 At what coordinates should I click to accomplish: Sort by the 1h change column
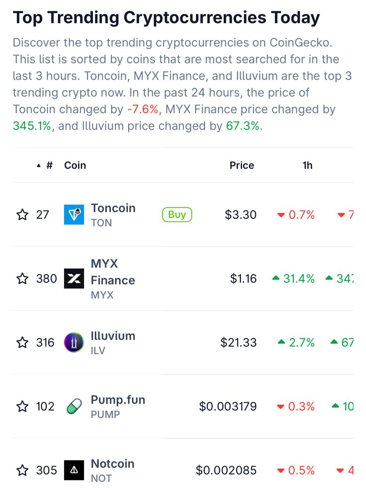coord(307,165)
